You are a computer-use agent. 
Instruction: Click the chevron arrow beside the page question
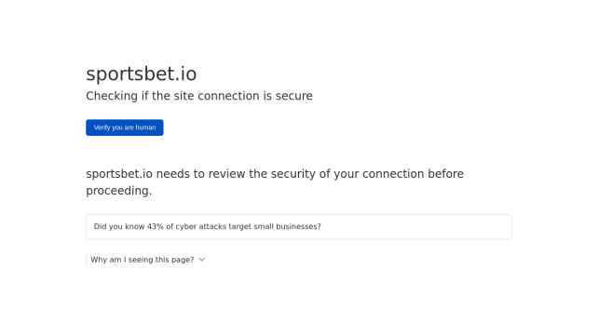(x=202, y=260)
